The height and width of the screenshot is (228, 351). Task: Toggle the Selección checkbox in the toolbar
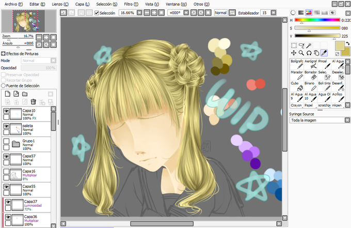point(97,13)
